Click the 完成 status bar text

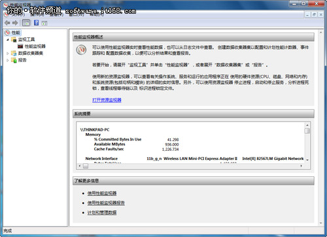(8, 230)
